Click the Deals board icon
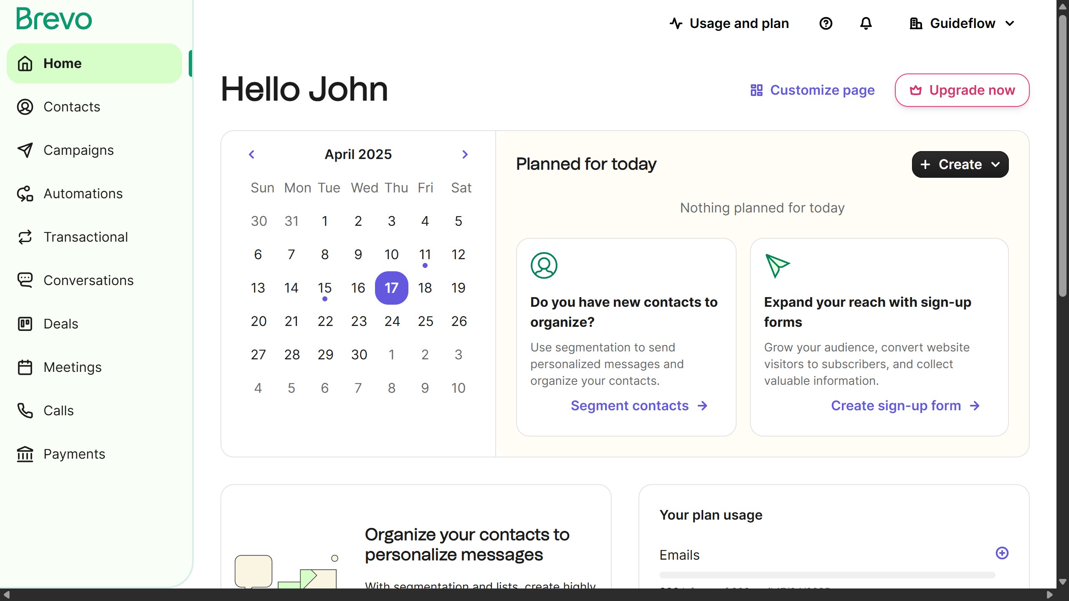 pyautogui.click(x=25, y=324)
